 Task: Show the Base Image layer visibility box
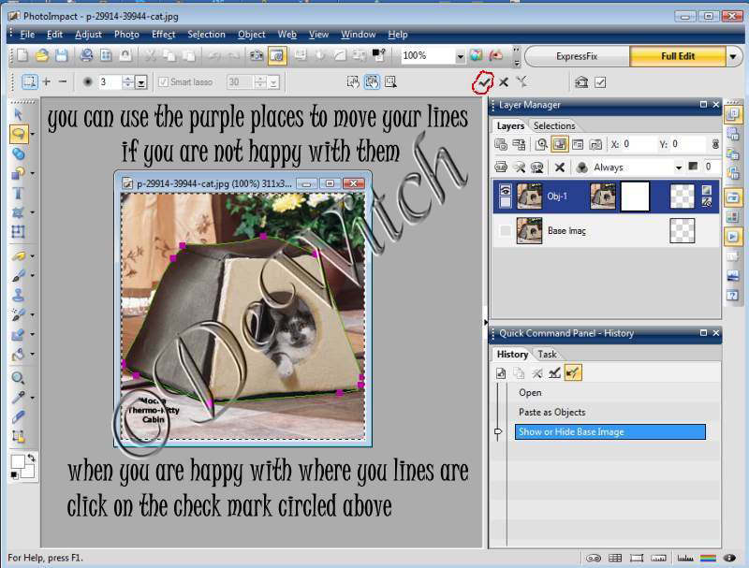tap(506, 230)
